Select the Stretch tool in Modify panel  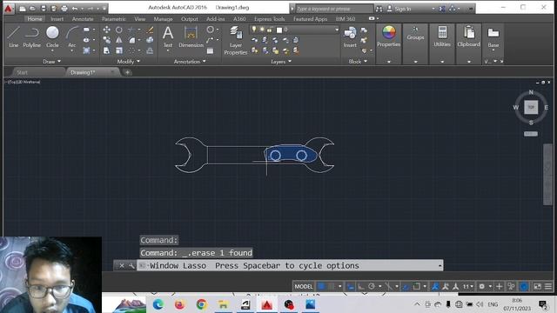point(106,50)
